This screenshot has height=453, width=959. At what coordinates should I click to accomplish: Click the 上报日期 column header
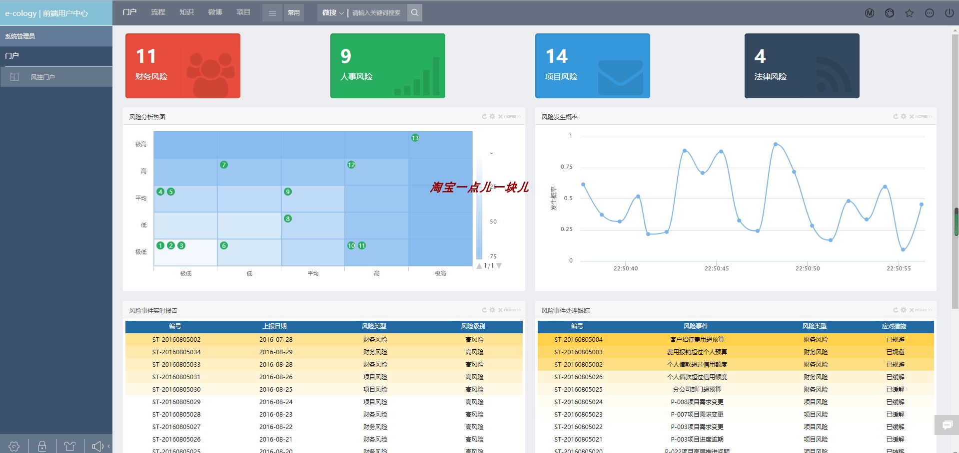[x=275, y=326]
